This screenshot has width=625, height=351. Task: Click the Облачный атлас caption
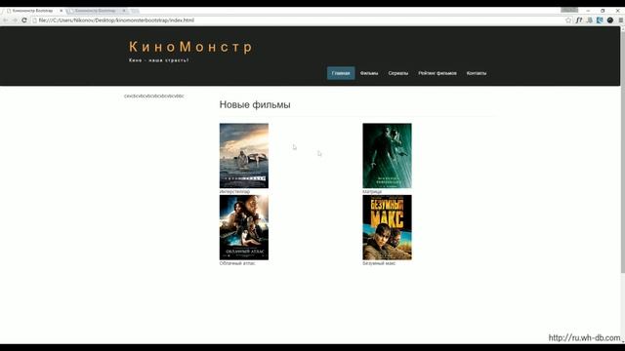(237, 263)
